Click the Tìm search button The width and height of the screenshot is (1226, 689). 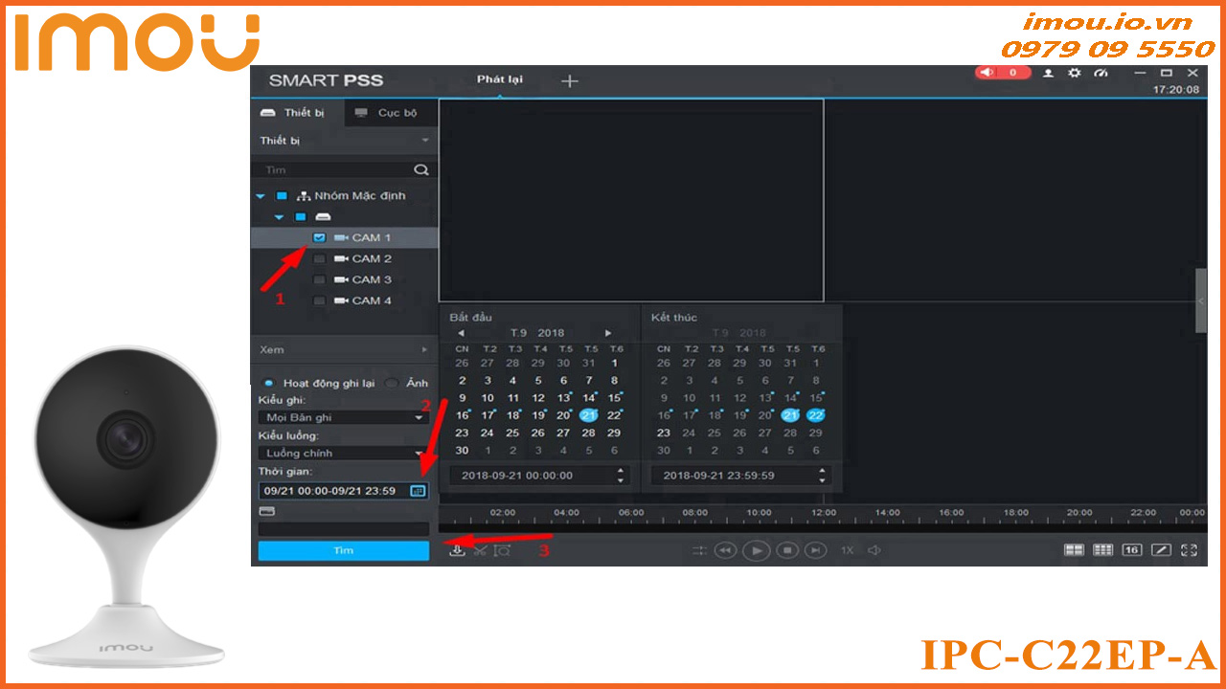coord(343,551)
